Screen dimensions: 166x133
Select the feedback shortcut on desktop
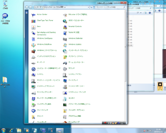coord(5,18)
